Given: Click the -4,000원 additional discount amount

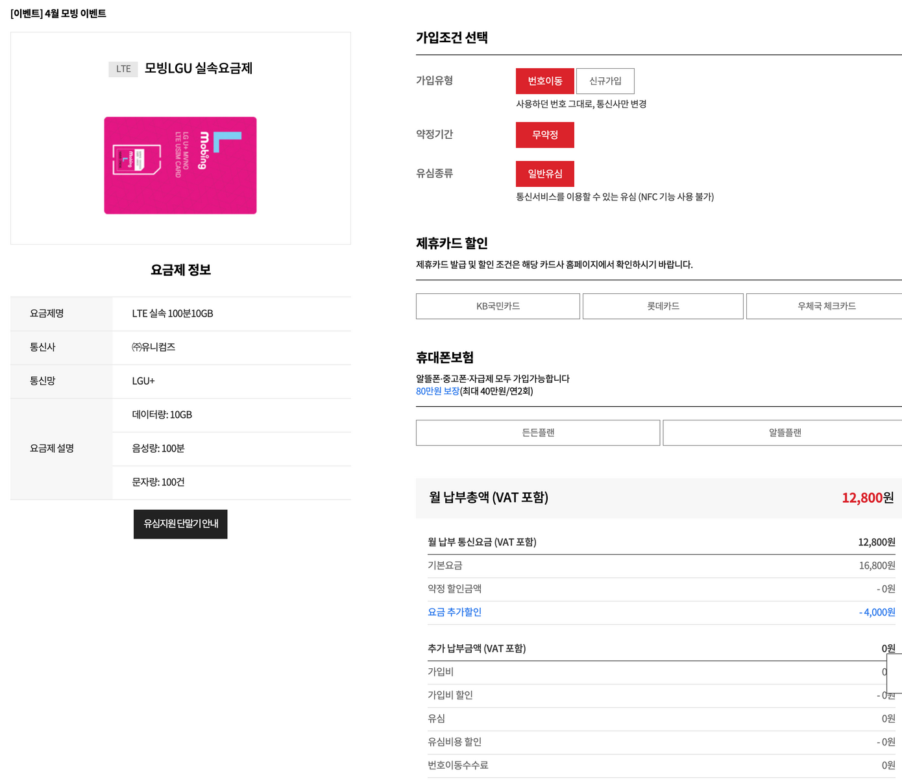Looking at the screenshot, I should 877,612.
